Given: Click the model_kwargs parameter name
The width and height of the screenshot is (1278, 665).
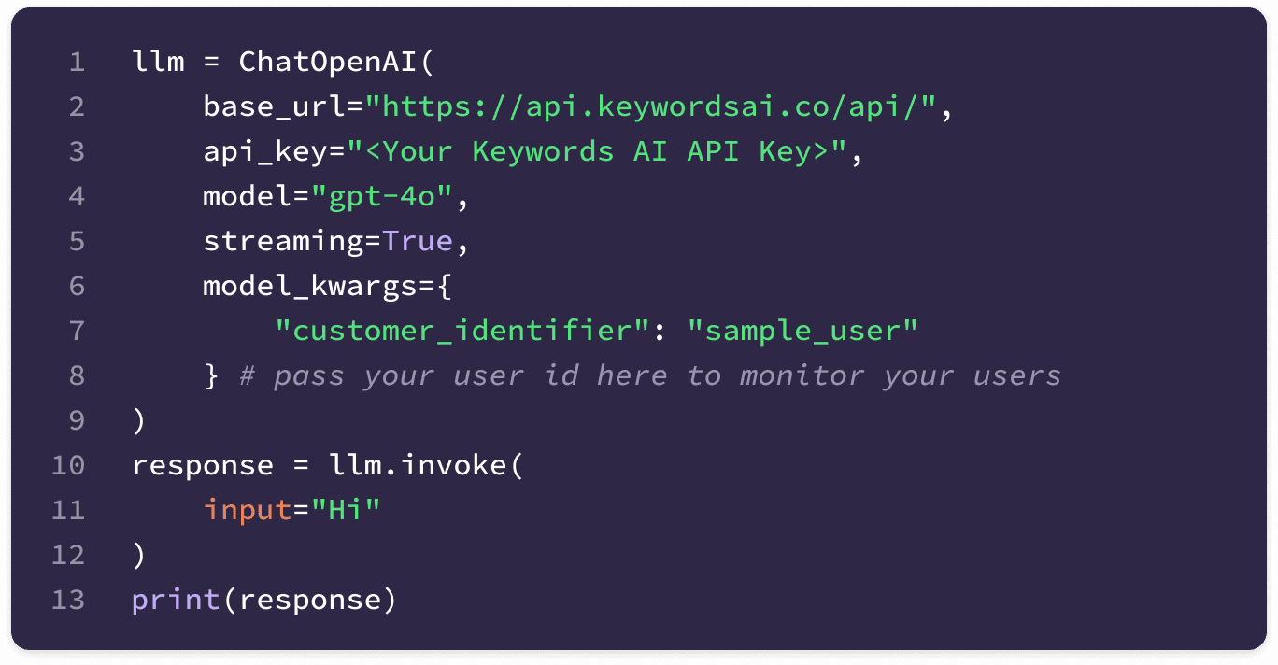Looking at the screenshot, I should point(310,287).
